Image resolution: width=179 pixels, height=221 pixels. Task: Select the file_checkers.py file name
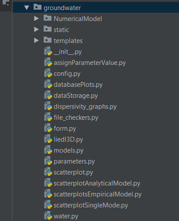(x=76, y=118)
